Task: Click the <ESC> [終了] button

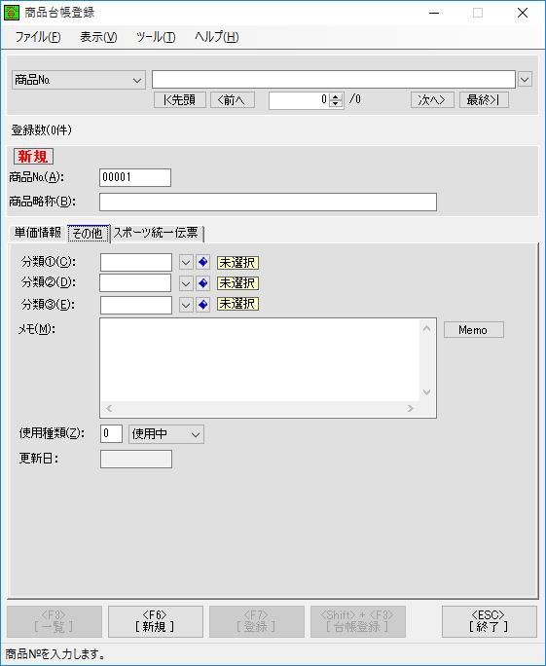Action: pos(490,621)
